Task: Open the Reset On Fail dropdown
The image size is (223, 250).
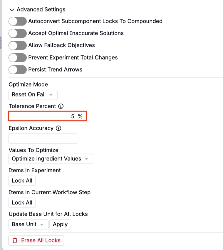Action: click(33, 95)
